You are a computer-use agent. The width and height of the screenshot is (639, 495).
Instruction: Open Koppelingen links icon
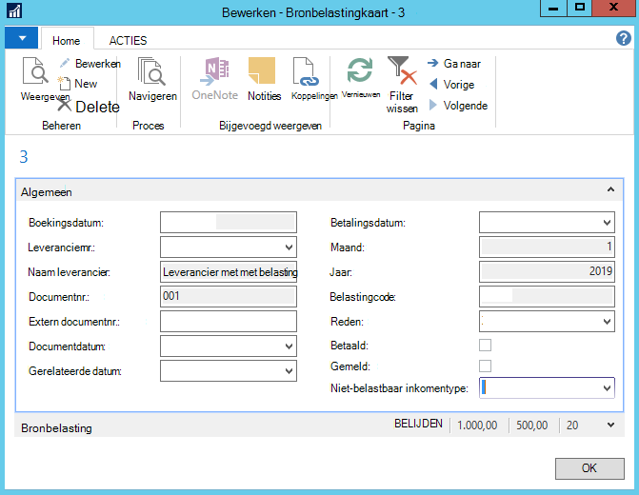click(x=306, y=71)
